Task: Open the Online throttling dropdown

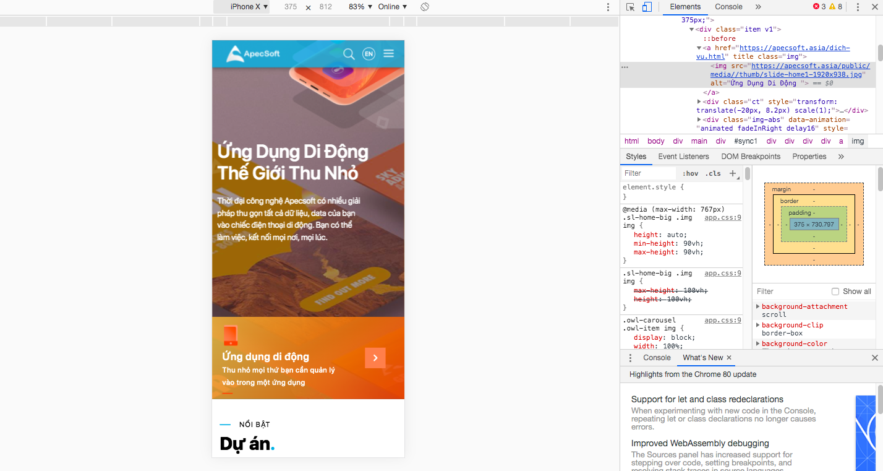Action: 393,7
